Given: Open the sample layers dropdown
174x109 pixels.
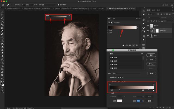Looking at the screenshot, I should (47, 5).
